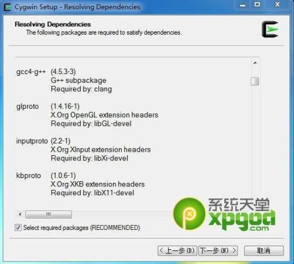Select the gcc4-g++ package entry
Viewport: 294px width, 264px height.
tap(31, 72)
